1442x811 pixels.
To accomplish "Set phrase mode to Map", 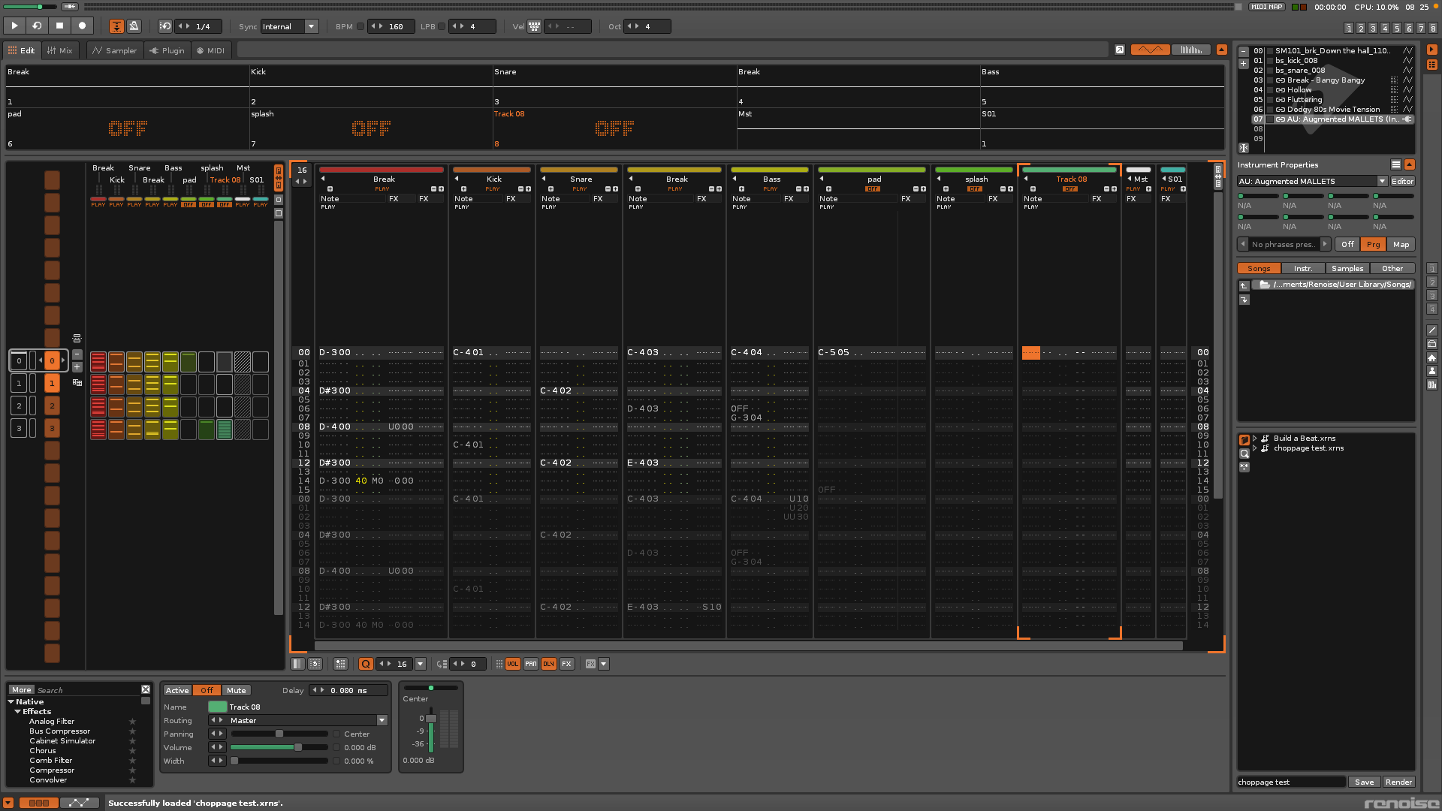I will (x=1401, y=244).
